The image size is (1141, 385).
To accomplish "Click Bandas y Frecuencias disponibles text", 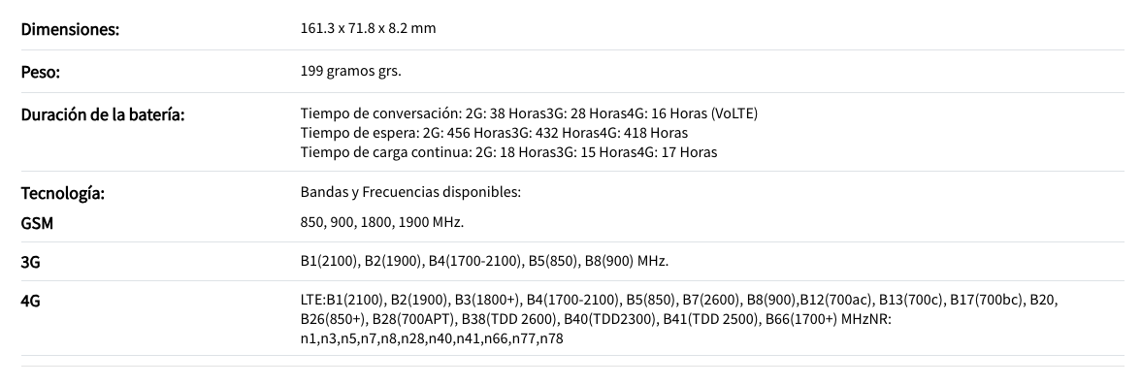I will coord(410,192).
